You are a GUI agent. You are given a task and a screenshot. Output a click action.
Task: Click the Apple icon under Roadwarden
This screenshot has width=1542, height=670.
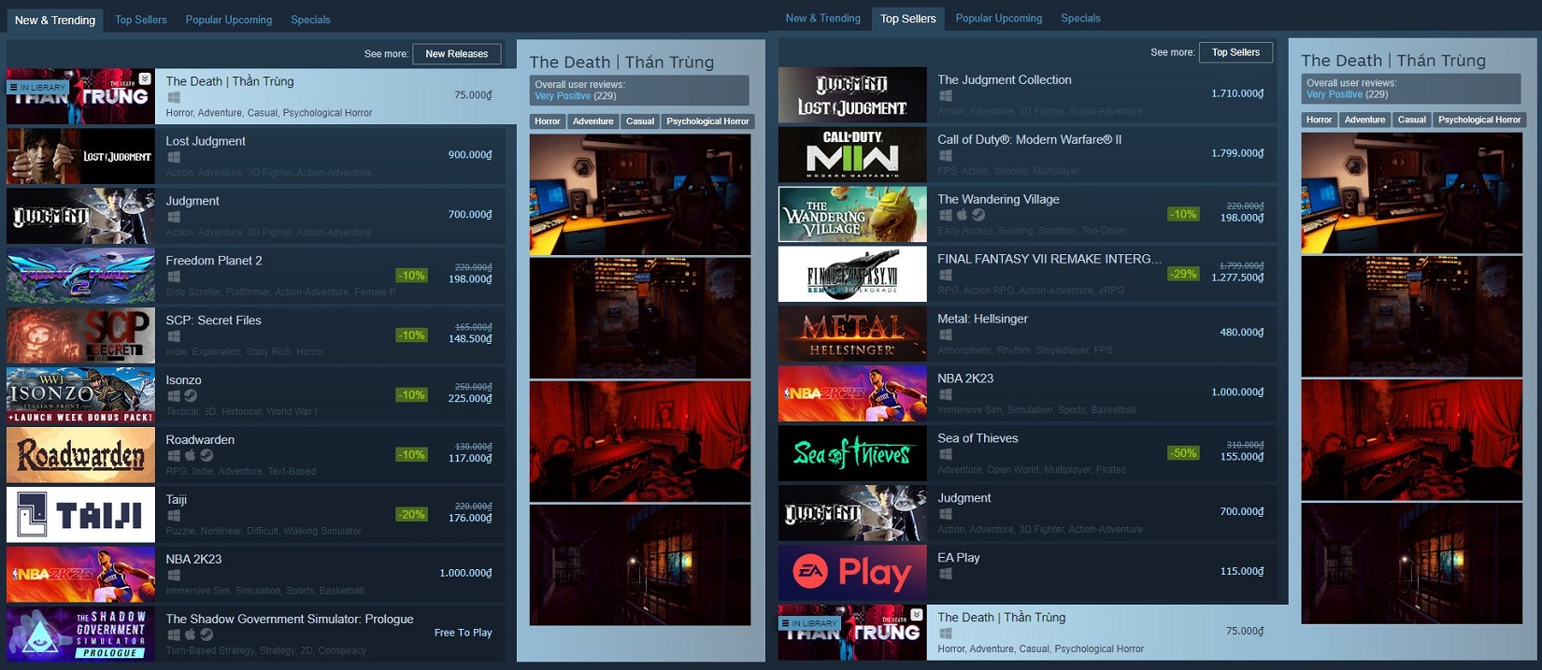[190, 456]
